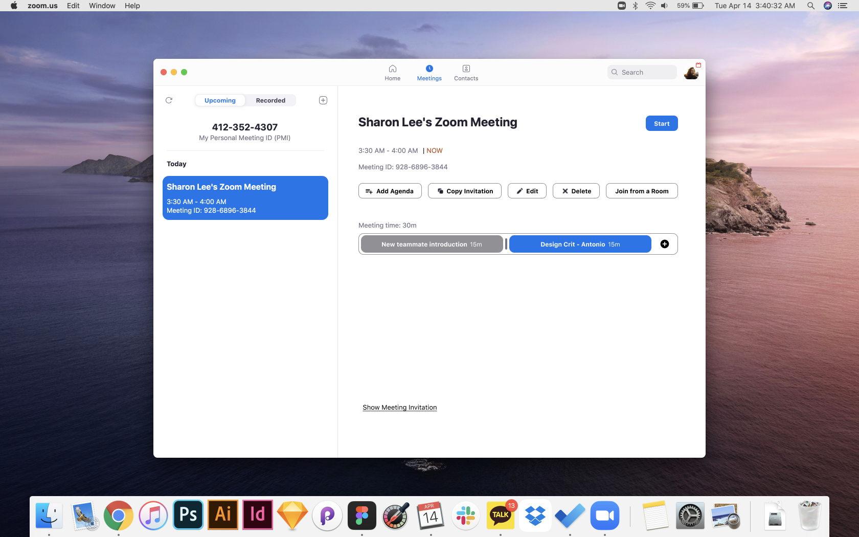
Task: Start Sharon Lee's Zoom Meeting
Action: 662,123
